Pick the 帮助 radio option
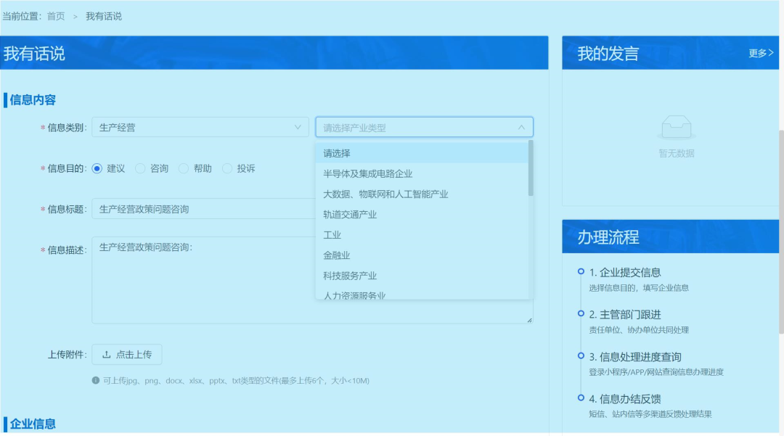Image resolution: width=784 pixels, height=436 pixels. (x=184, y=168)
